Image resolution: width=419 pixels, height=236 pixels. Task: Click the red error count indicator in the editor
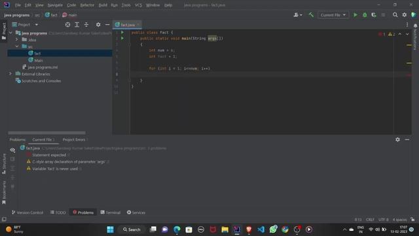coord(382,34)
